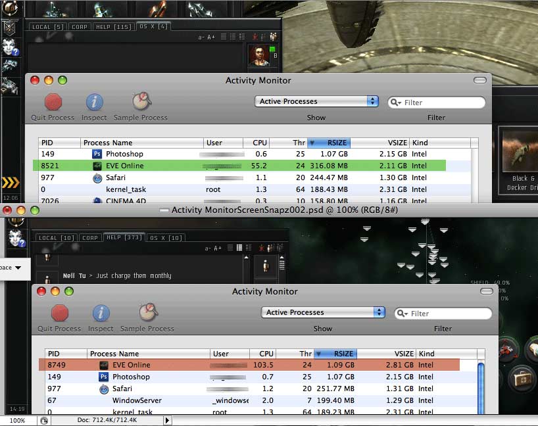Viewport: 538px width, 426px height.
Task: Open Photoshop status bar arrow menu next to Doc
Action: 167,420
